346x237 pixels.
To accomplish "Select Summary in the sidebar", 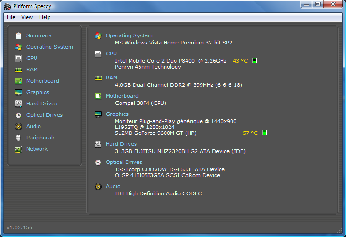I will (39, 35).
